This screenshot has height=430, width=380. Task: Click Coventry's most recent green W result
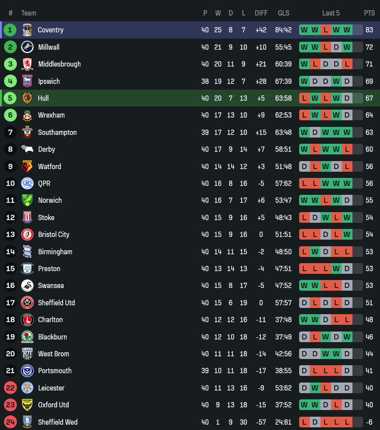(347, 30)
